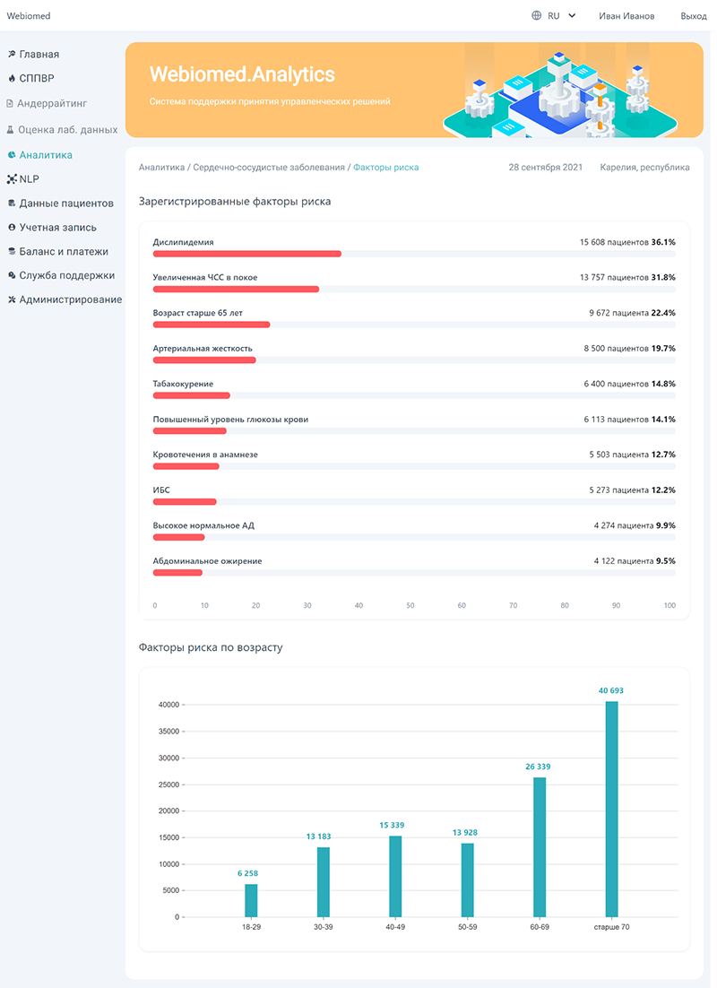The height and width of the screenshot is (988, 717).
Task: Open the СППВР menu item
Action: (x=37, y=78)
